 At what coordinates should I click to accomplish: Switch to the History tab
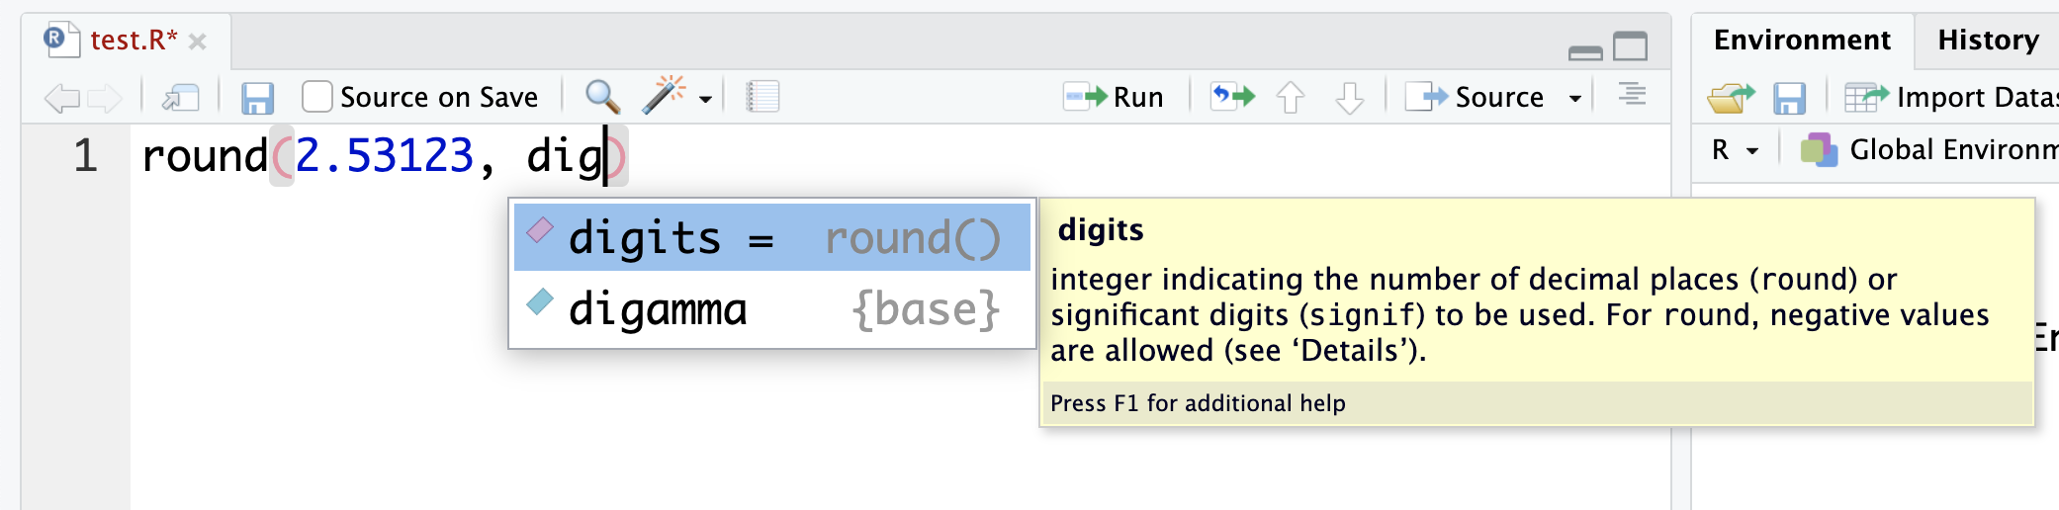click(1987, 41)
